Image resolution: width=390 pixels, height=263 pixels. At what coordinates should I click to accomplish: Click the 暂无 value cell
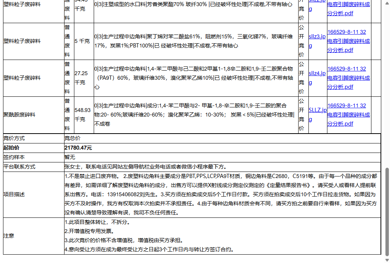[222, 157]
